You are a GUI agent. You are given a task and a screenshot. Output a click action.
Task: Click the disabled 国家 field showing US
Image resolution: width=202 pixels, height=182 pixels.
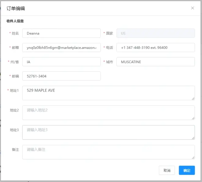point(155,33)
